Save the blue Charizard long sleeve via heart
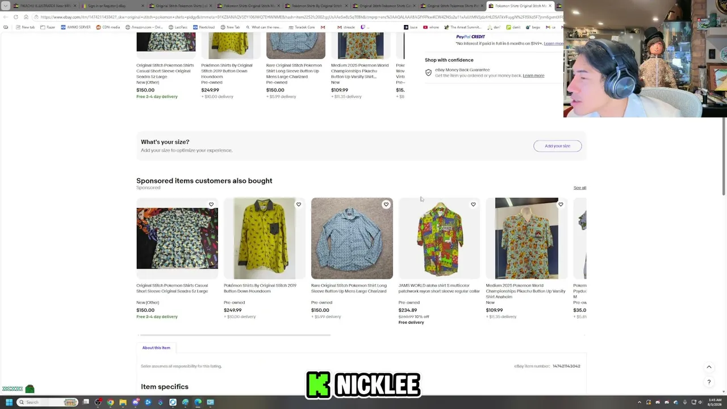Screen dimensions: 727x409 click(x=386, y=204)
